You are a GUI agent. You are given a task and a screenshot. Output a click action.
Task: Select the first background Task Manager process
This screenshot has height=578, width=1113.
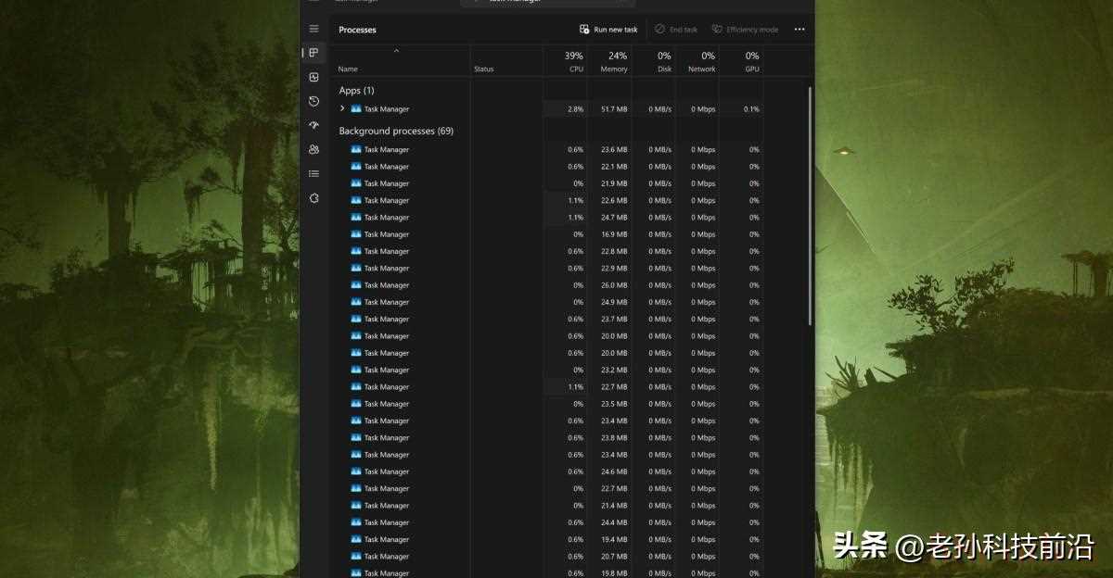click(386, 150)
